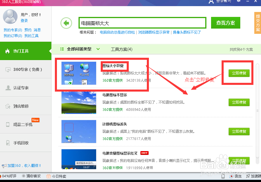Screen dimensions: 261x182
Task: Click the gift icon beside 今日特卖
Action: (x=48, y=176)
